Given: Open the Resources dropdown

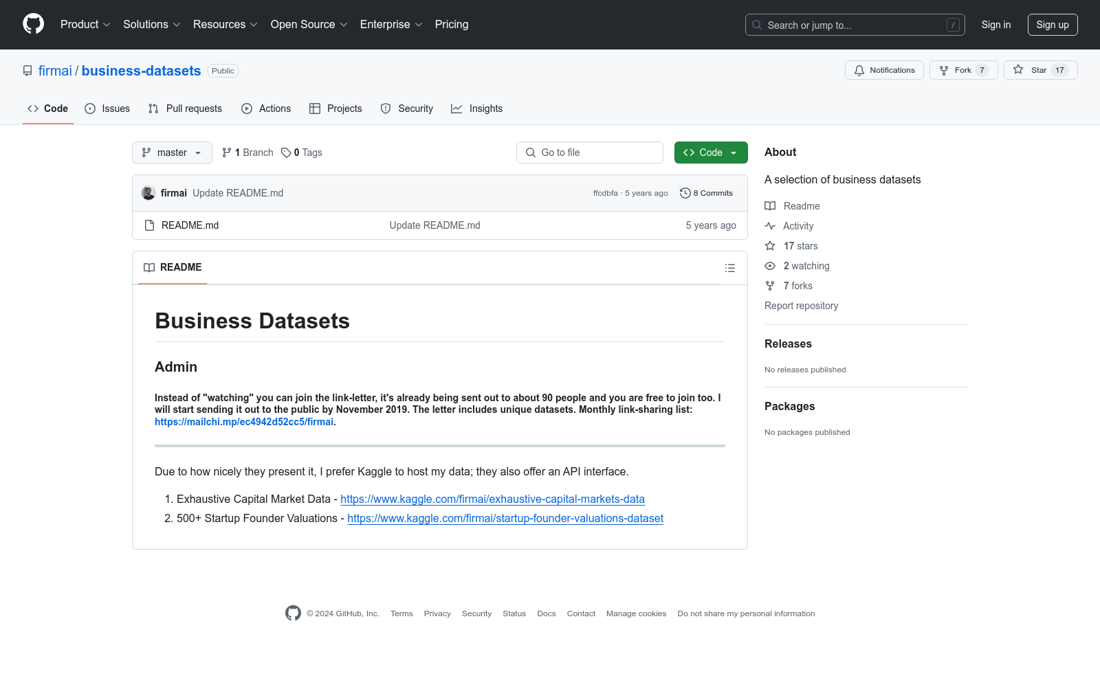Looking at the screenshot, I should pyautogui.click(x=225, y=24).
